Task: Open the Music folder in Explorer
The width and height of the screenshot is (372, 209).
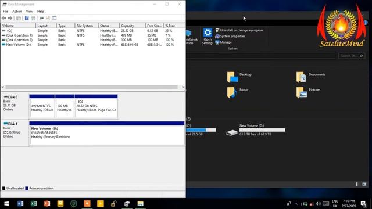Action: click(x=238, y=92)
